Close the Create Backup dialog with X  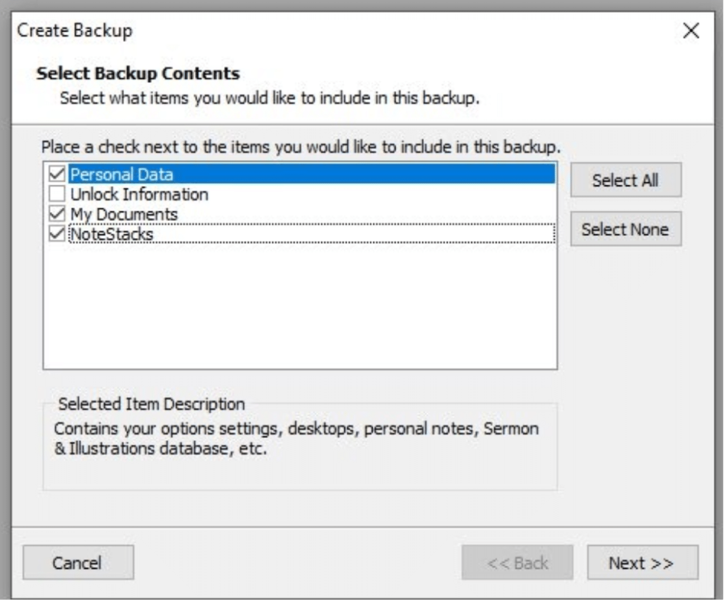pyautogui.click(x=691, y=31)
